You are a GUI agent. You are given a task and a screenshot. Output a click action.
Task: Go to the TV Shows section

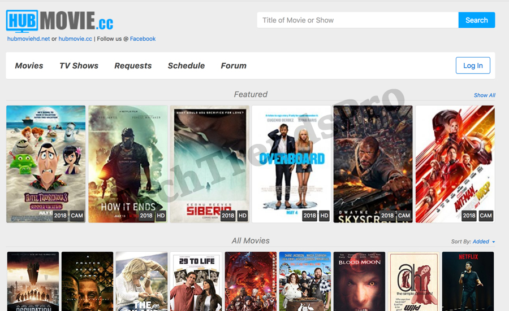79,66
